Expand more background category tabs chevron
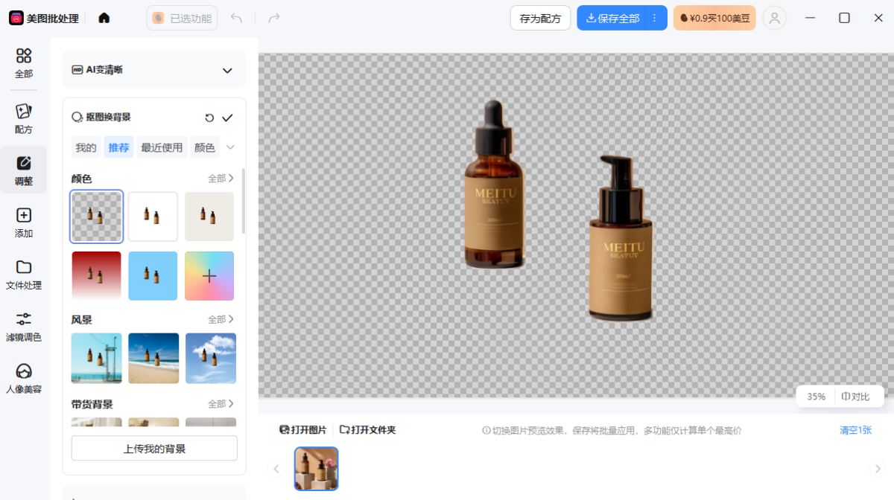Image resolution: width=894 pixels, height=500 pixels. click(x=230, y=147)
